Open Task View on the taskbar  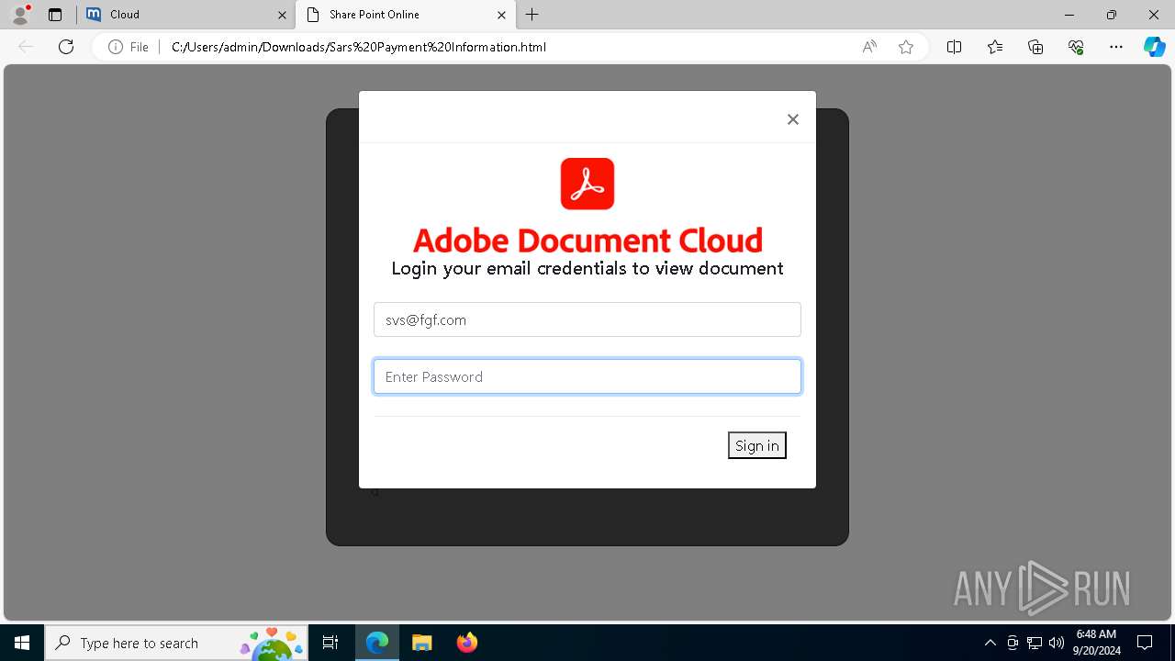pyautogui.click(x=330, y=643)
